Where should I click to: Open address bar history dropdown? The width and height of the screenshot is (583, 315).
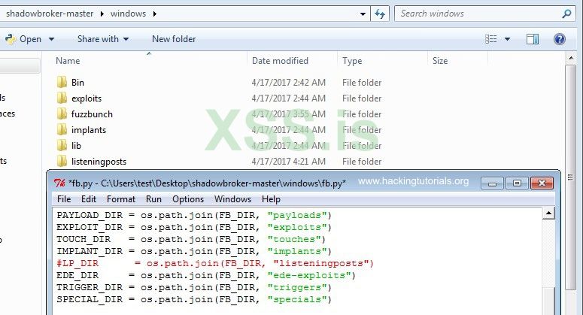(x=363, y=14)
